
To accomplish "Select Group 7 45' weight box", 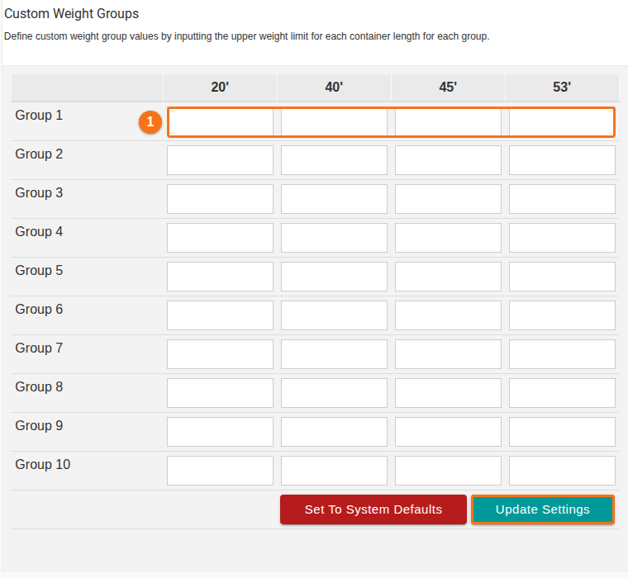I will 448,354.
